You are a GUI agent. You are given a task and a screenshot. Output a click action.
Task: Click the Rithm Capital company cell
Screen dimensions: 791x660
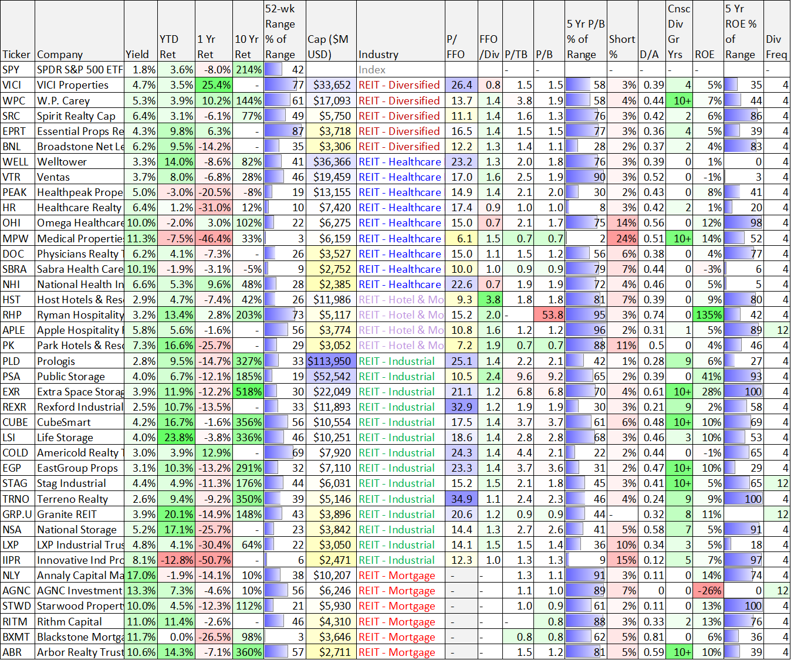click(x=79, y=621)
